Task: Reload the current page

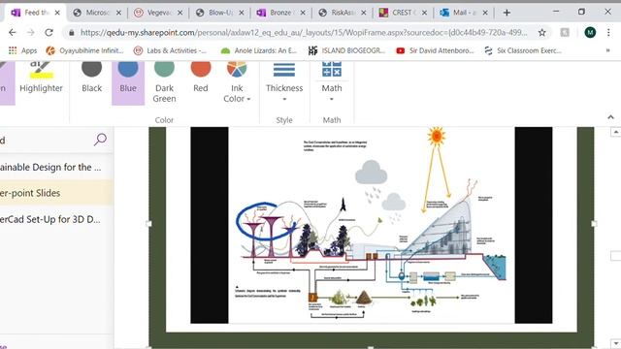Action: pyautogui.click(x=49, y=32)
